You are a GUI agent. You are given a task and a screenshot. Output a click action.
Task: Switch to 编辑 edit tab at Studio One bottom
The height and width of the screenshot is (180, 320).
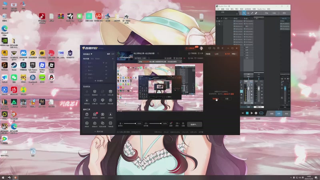(272, 114)
